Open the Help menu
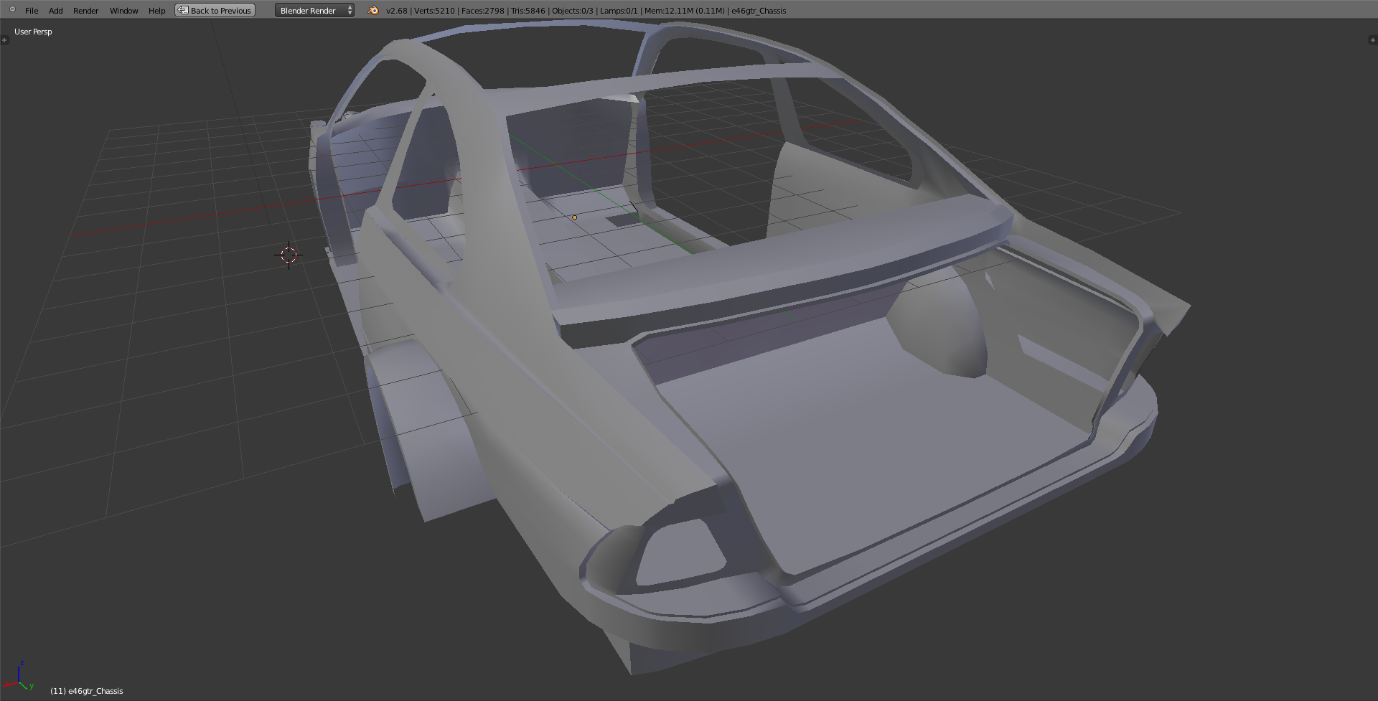This screenshot has height=701, width=1378. (x=156, y=11)
